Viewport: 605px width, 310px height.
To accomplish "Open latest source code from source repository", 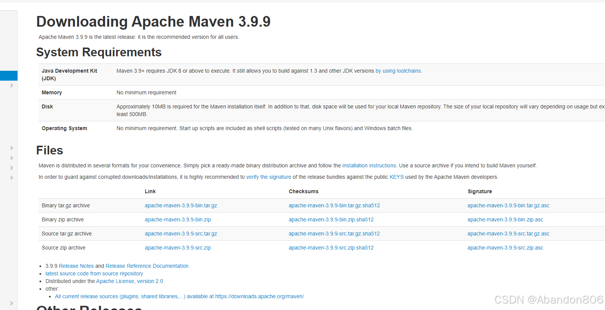I will point(94,273).
